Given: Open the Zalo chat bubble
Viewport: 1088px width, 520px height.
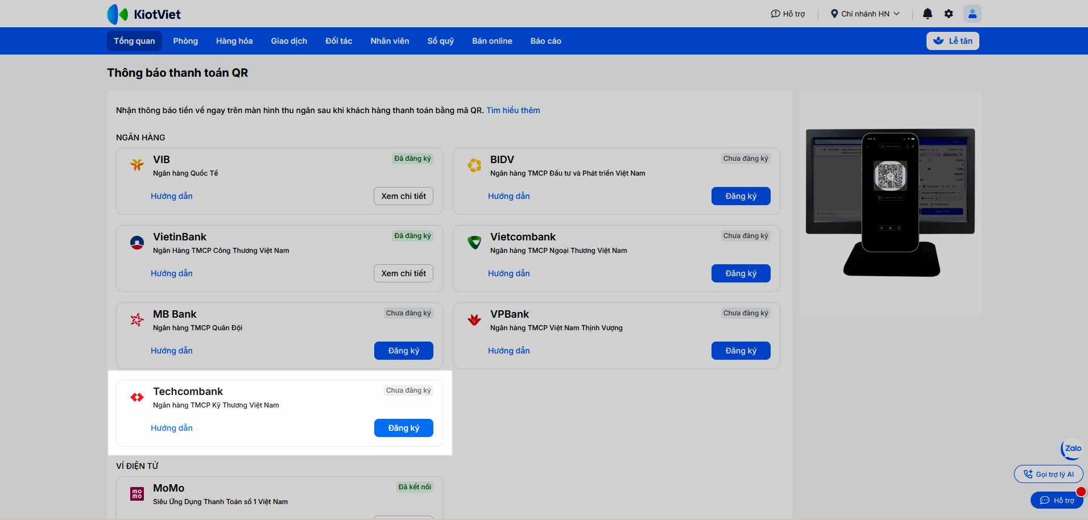Looking at the screenshot, I should click(x=1072, y=449).
